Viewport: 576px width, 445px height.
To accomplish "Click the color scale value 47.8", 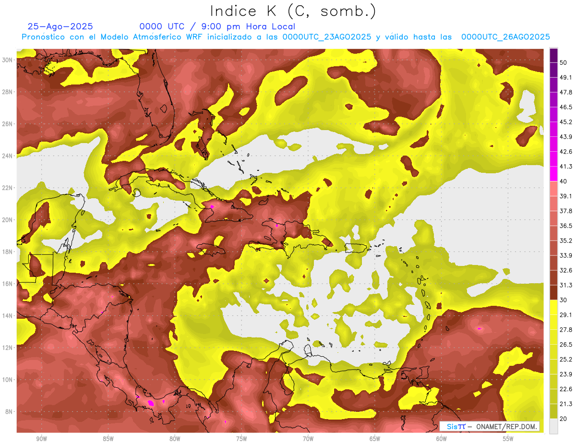I will click(x=566, y=92).
